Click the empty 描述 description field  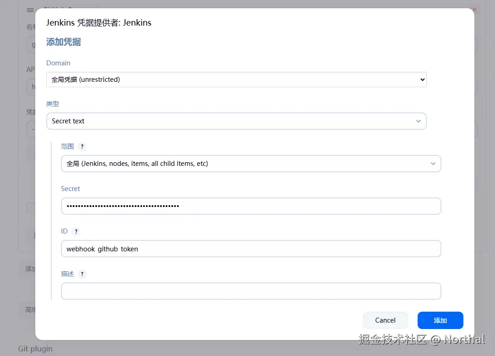[251, 291]
